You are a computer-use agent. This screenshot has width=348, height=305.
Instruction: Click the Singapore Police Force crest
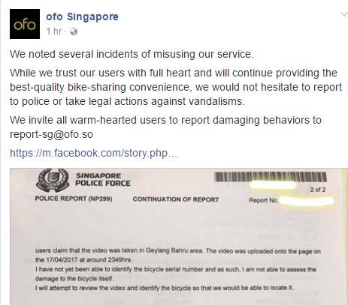[53, 180]
